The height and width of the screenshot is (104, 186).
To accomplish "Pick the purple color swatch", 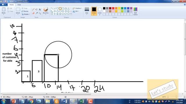I will tap(131, 8).
